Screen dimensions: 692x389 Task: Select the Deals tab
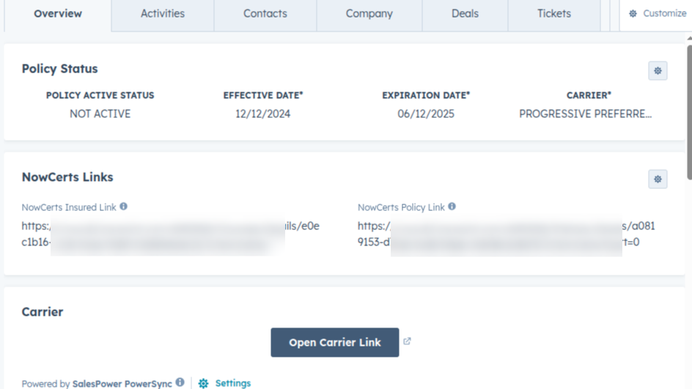pos(465,14)
